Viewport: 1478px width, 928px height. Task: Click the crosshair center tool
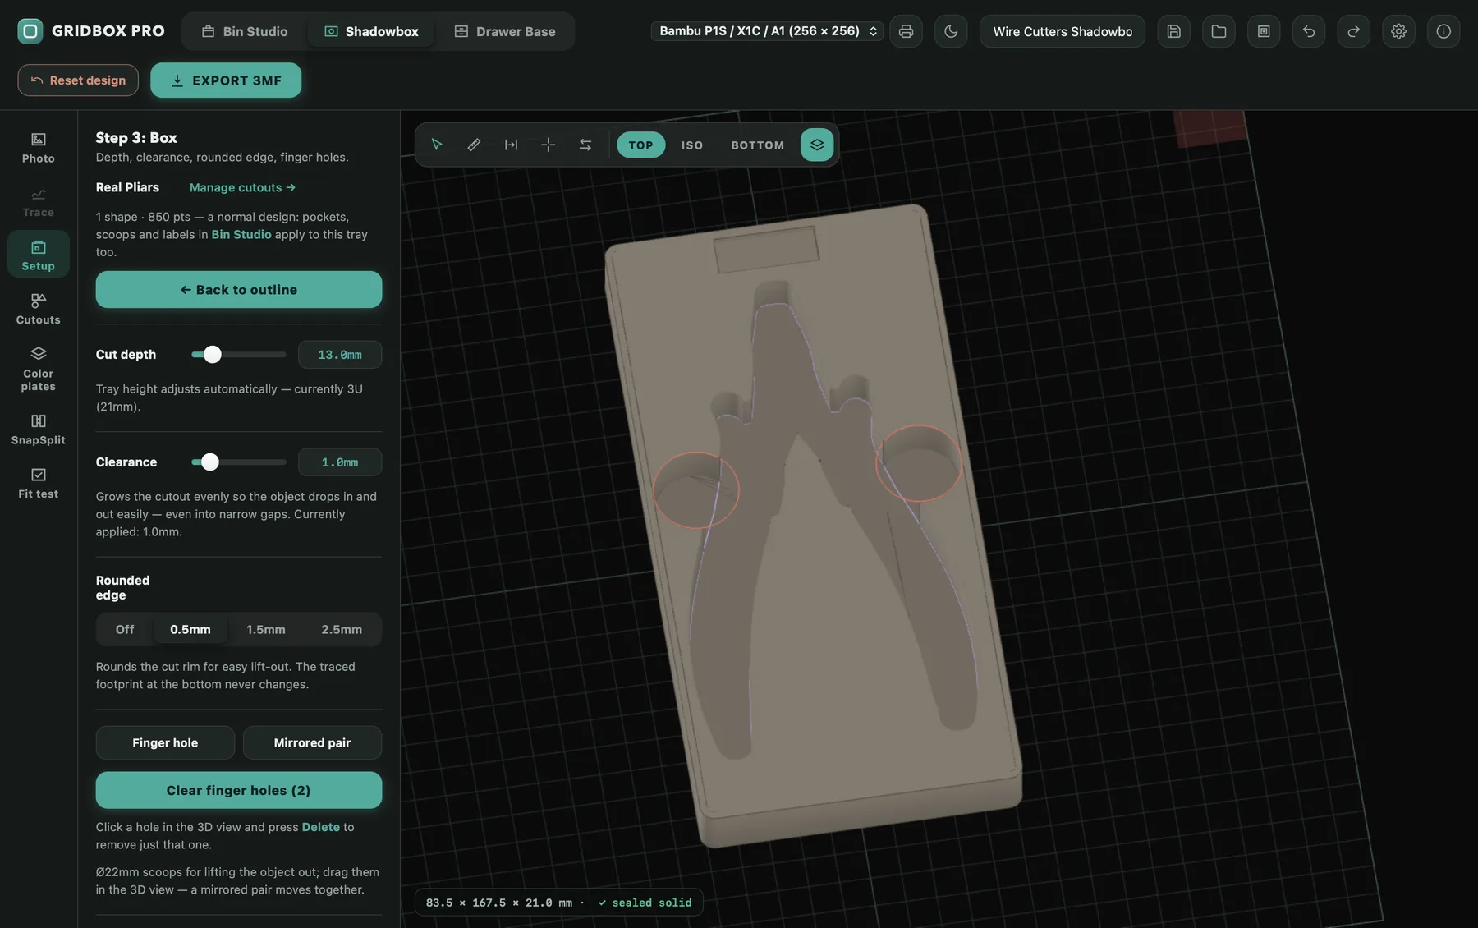tap(549, 145)
